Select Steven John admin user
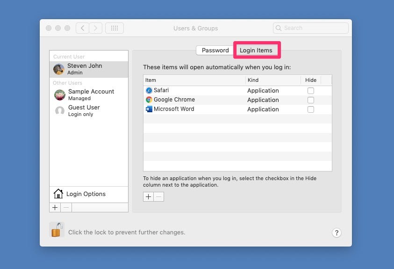The width and height of the screenshot is (394, 269). pyautogui.click(x=89, y=69)
